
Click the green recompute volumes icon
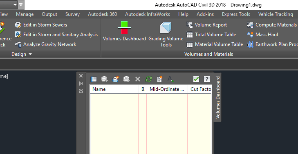pos(149,79)
